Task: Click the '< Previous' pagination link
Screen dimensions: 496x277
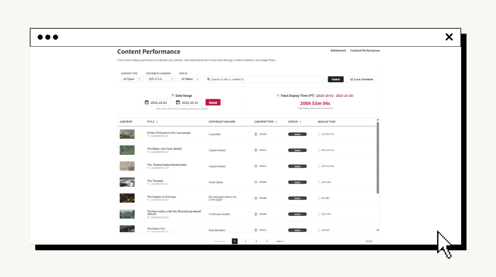Action: (219, 241)
